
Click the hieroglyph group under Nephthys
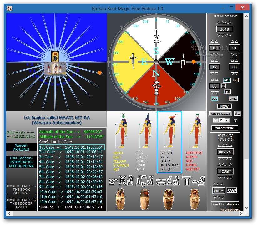[194, 181]
